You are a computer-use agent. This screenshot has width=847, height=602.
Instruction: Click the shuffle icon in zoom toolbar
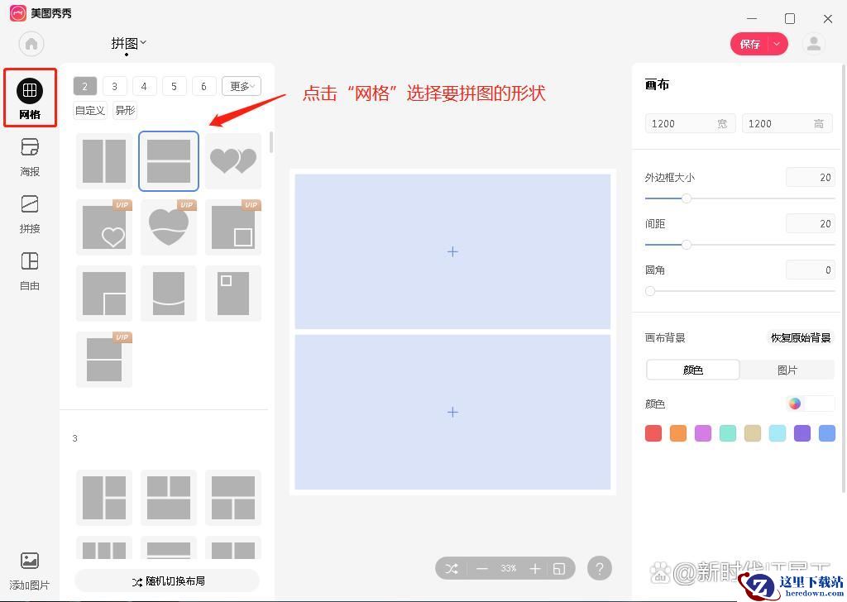[x=452, y=569]
